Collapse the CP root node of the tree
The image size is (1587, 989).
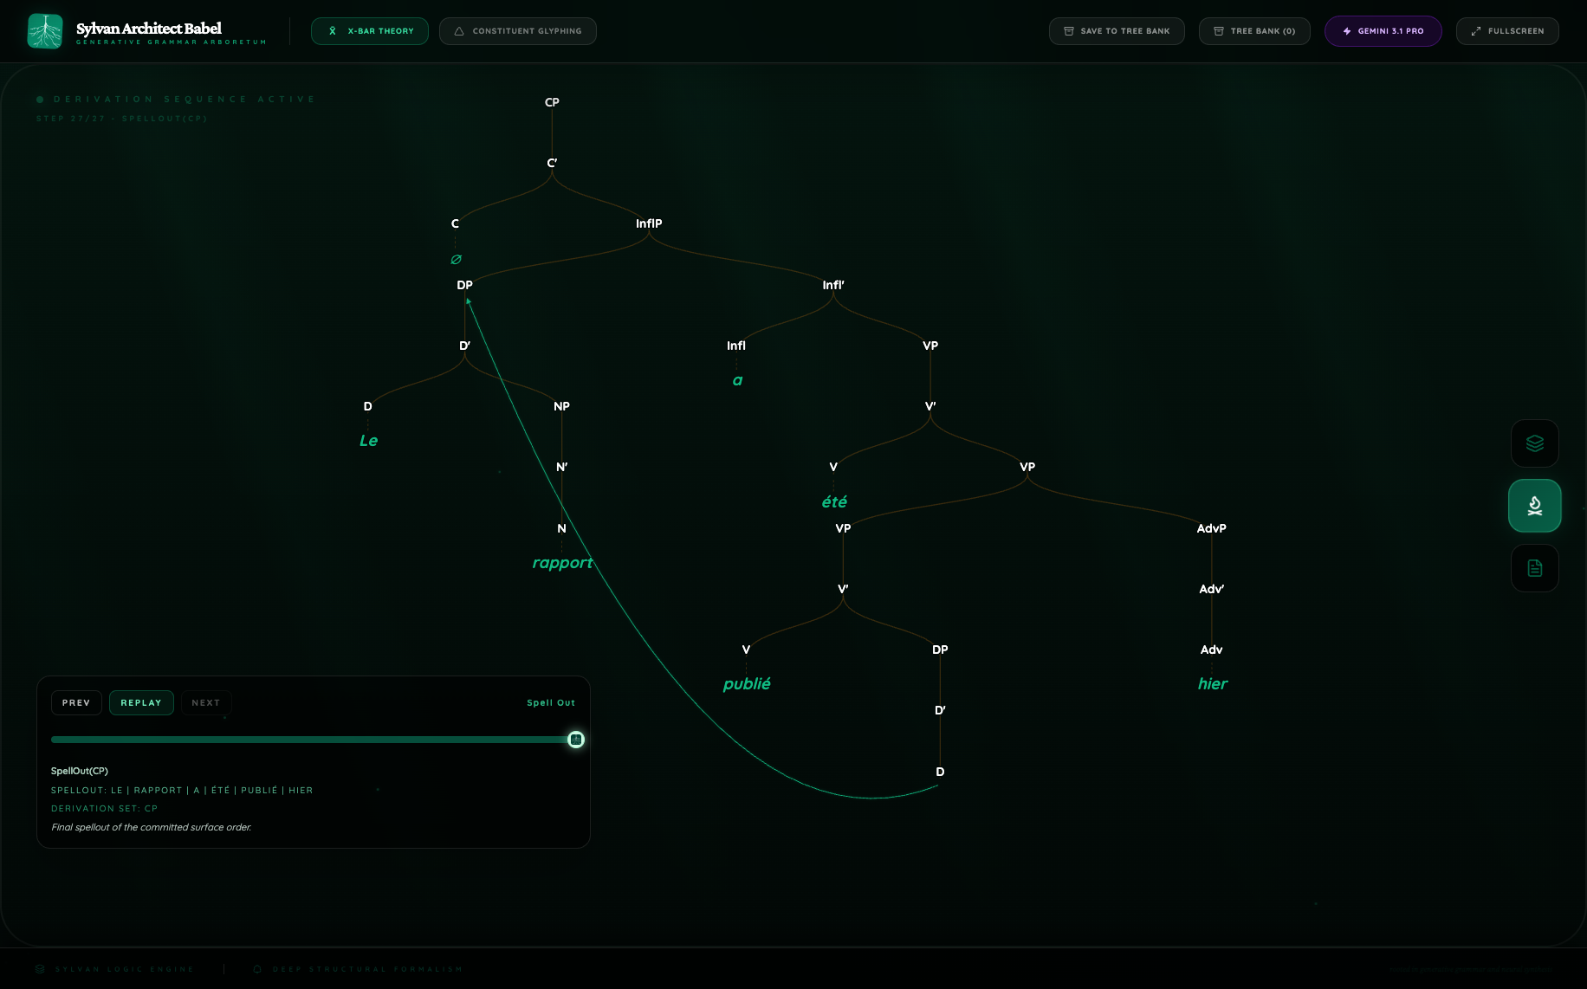coord(552,102)
